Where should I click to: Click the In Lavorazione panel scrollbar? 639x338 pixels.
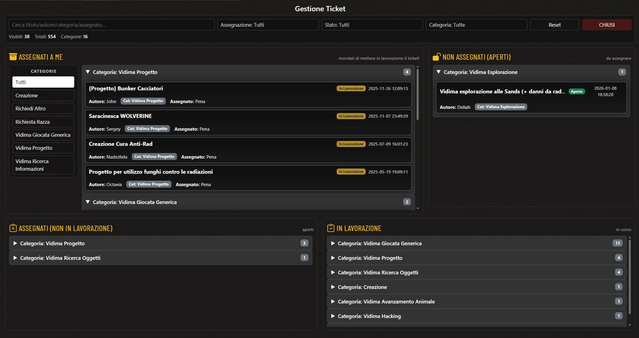(630, 277)
